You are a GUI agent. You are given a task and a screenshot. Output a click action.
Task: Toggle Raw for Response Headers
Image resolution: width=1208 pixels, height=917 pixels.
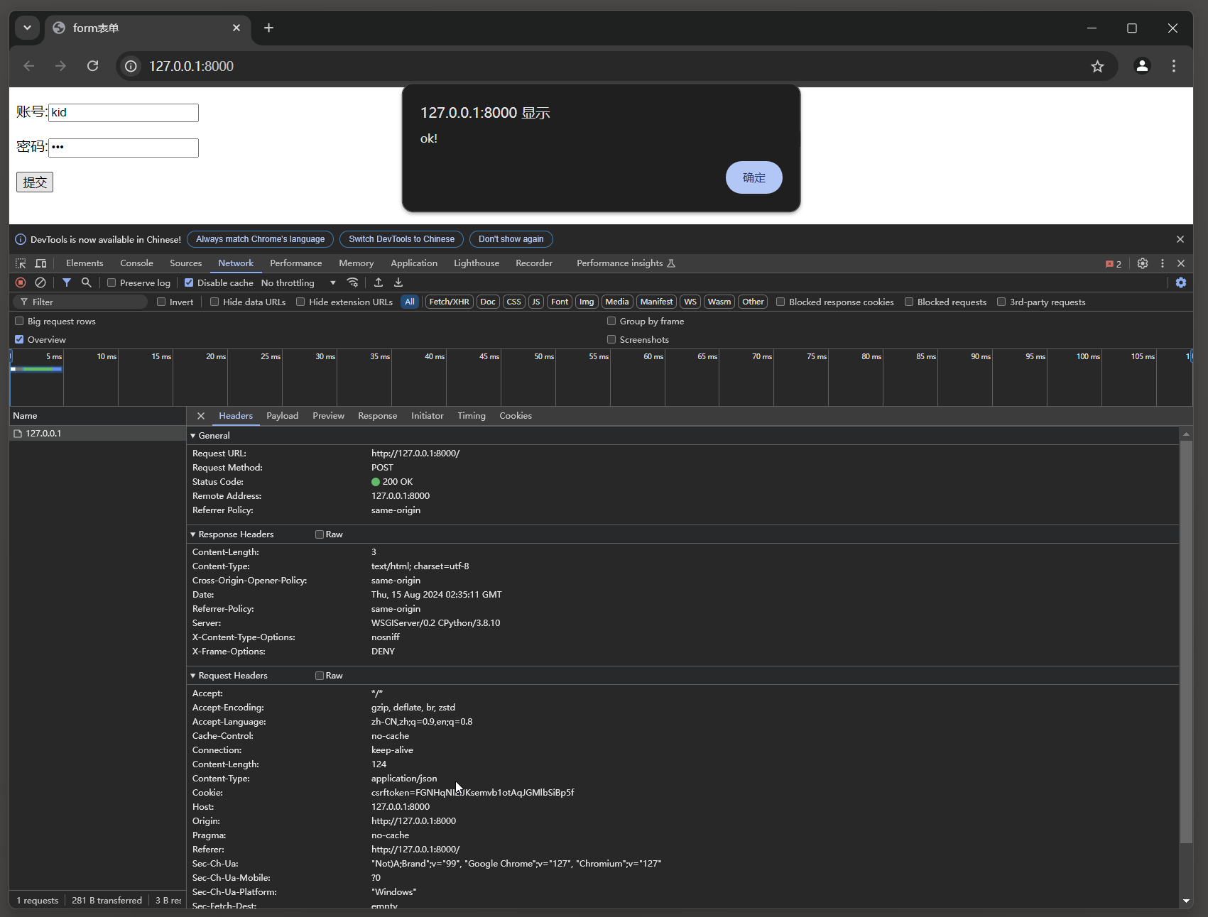320,534
